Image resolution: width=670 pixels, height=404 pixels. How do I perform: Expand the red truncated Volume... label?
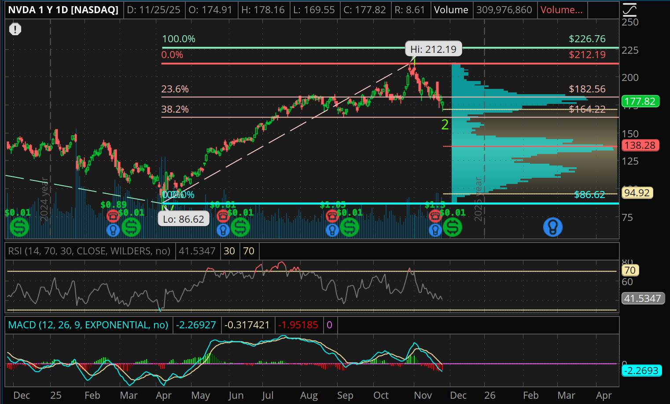(x=561, y=10)
